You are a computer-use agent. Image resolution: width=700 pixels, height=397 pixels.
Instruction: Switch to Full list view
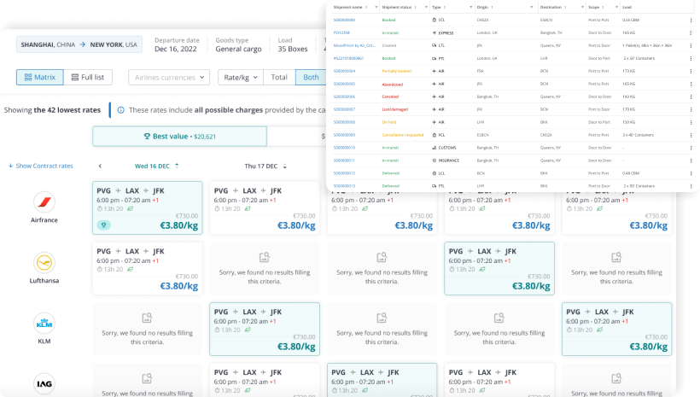click(87, 77)
